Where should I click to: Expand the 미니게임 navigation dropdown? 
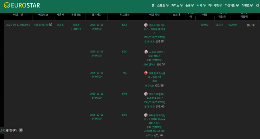coord(215,6)
